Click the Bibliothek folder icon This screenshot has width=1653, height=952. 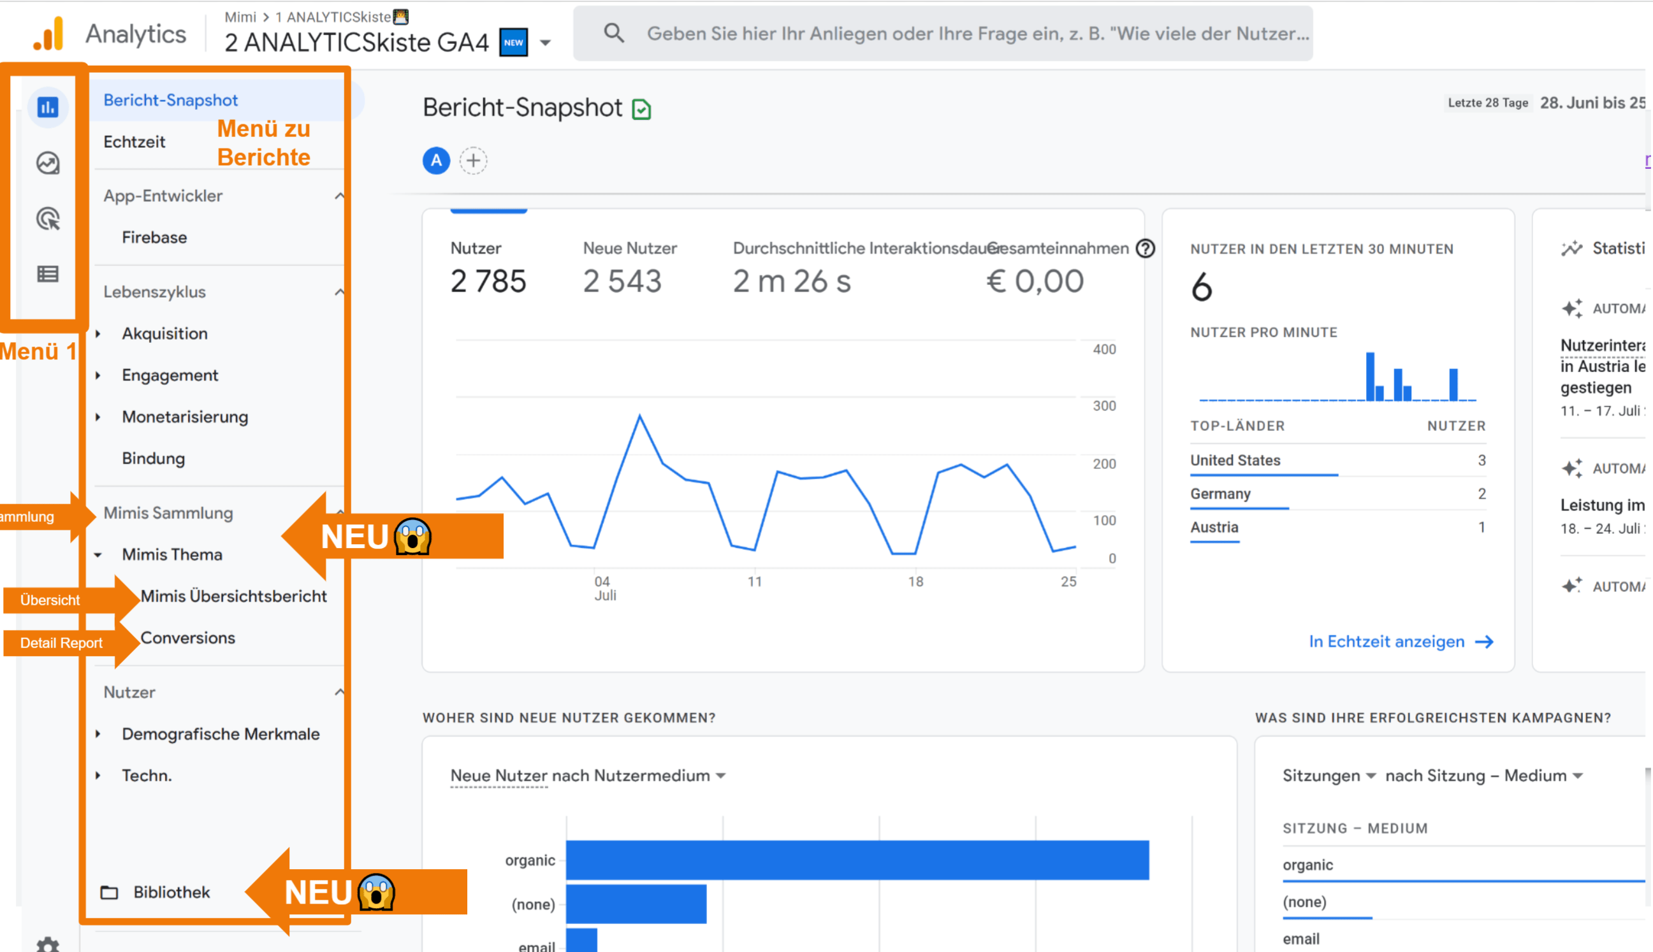(x=109, y=893)
